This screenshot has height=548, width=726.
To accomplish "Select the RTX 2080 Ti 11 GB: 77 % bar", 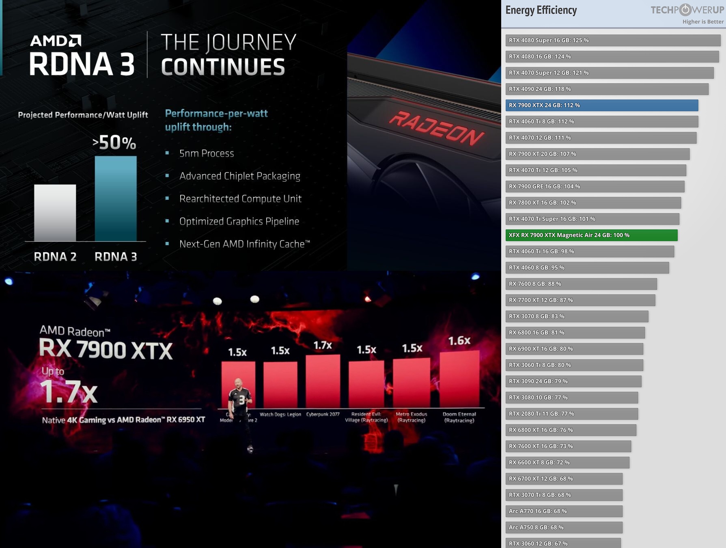I will point(572,414).
